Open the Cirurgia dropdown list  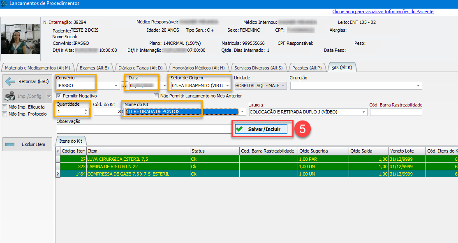(x=363, y=112)
